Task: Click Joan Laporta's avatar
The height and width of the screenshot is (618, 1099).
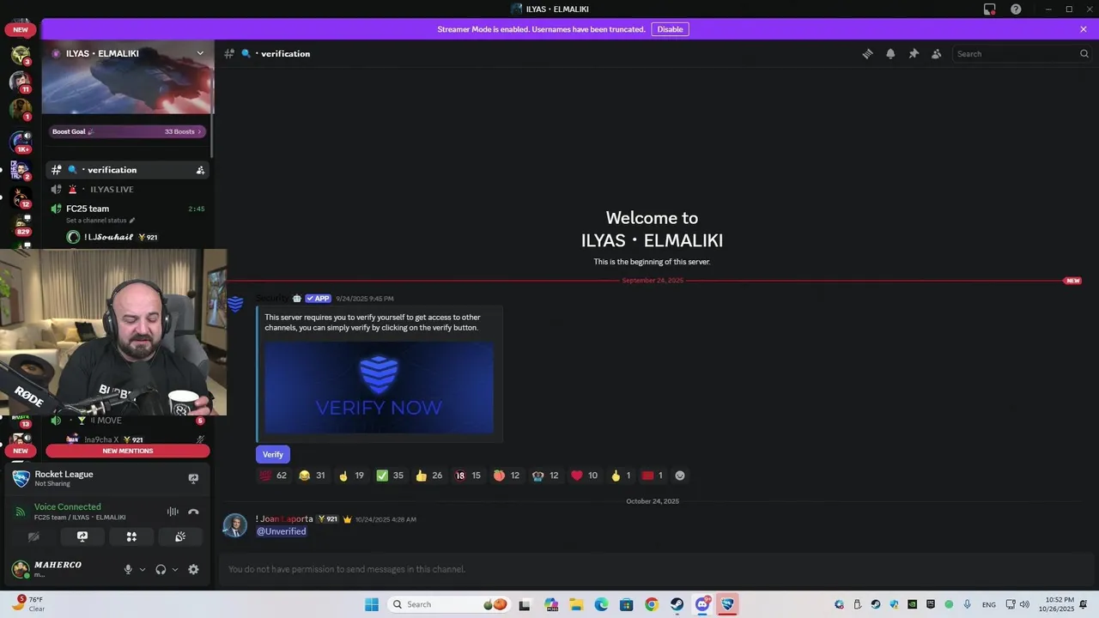Action: tap(235, 525)
